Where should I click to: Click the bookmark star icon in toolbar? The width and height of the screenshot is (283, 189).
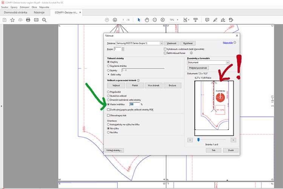tap(12, 20)
